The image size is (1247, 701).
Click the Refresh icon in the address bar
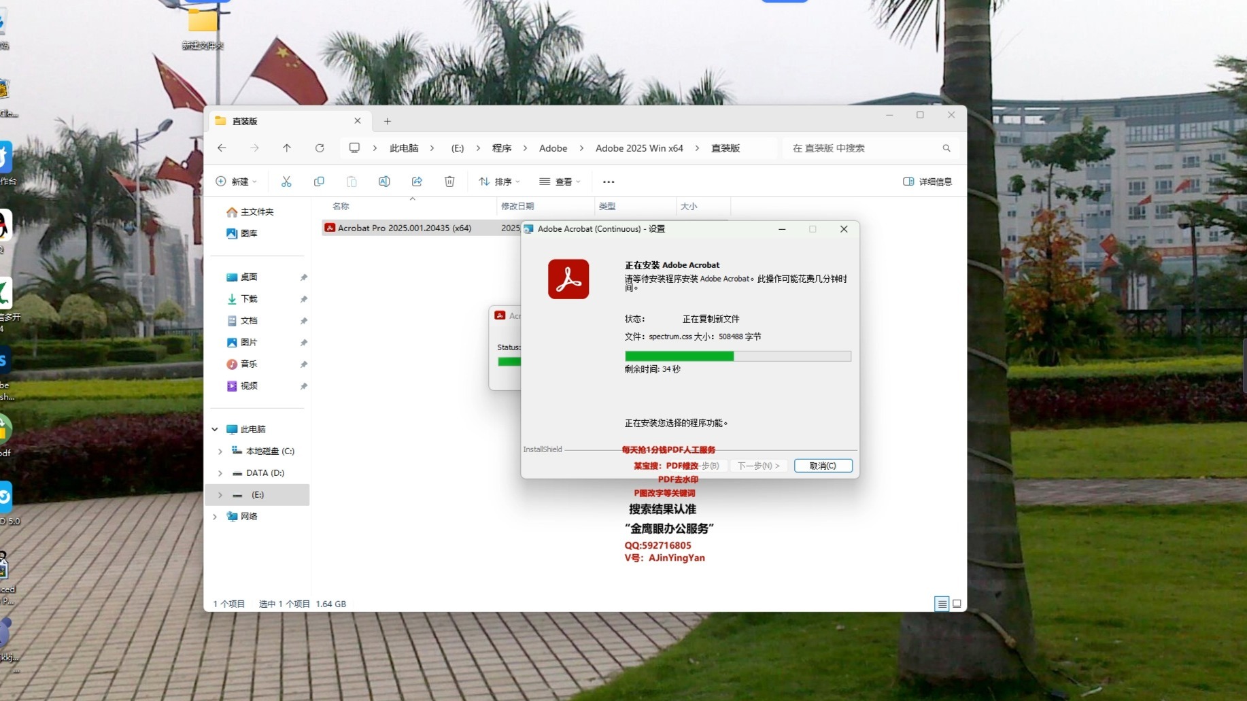320,148
